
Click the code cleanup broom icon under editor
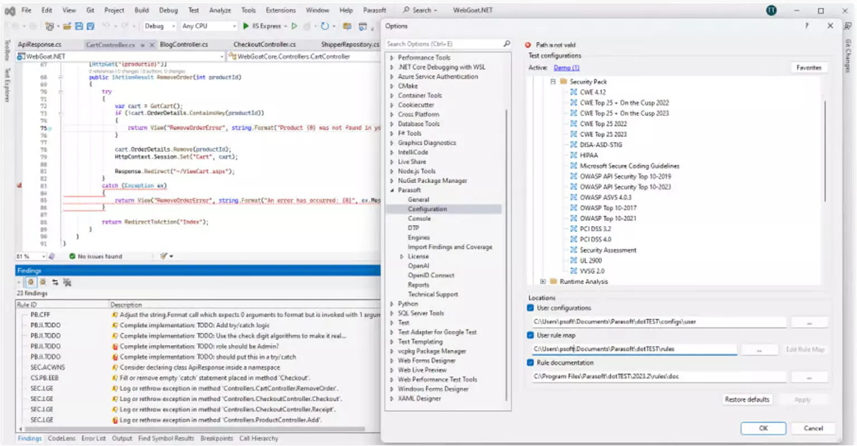click(x=164, y=256)
